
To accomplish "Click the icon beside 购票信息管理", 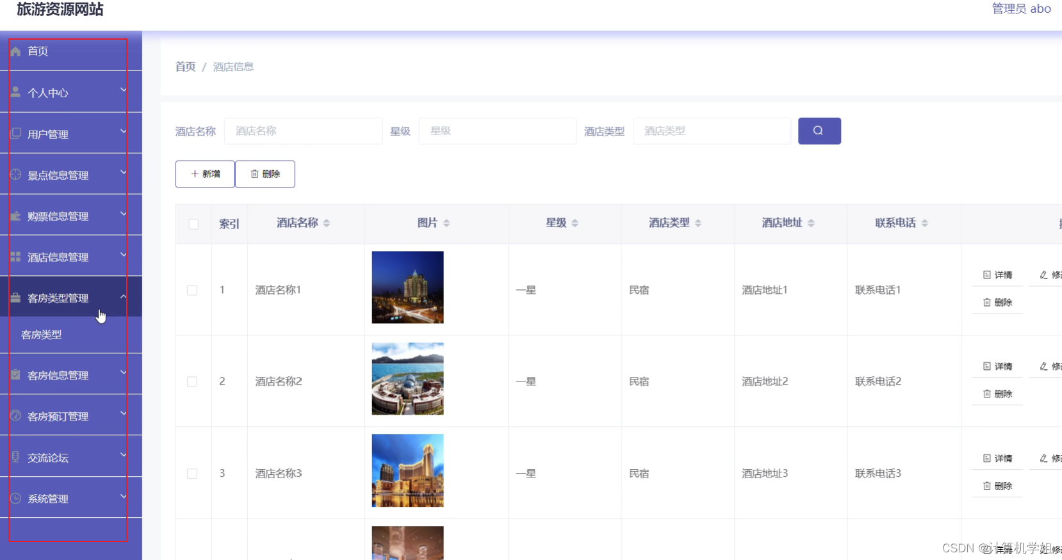I will 15,216.
